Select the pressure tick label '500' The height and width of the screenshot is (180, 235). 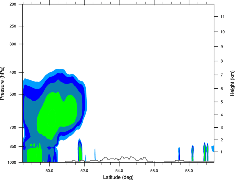pos(13,94)
